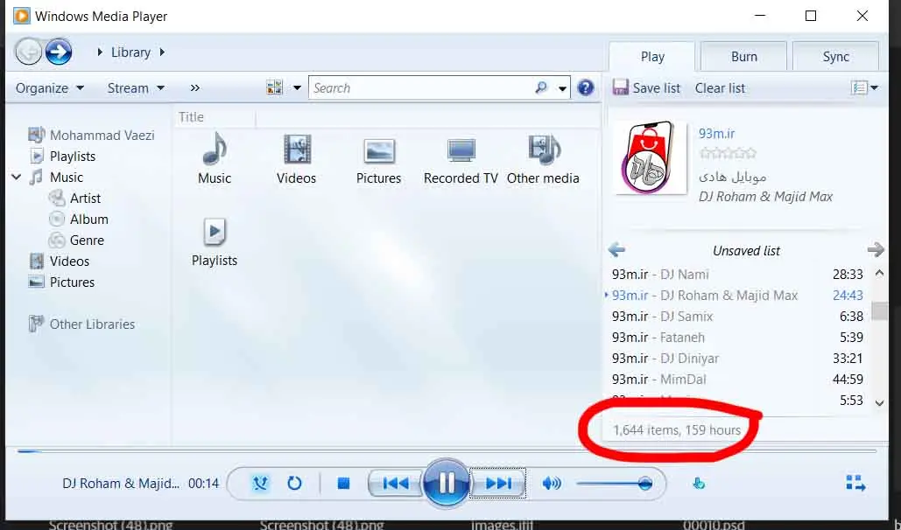Click the rip/download status icon
Viewport: 901px width, 530px height.
click(699, 484)
